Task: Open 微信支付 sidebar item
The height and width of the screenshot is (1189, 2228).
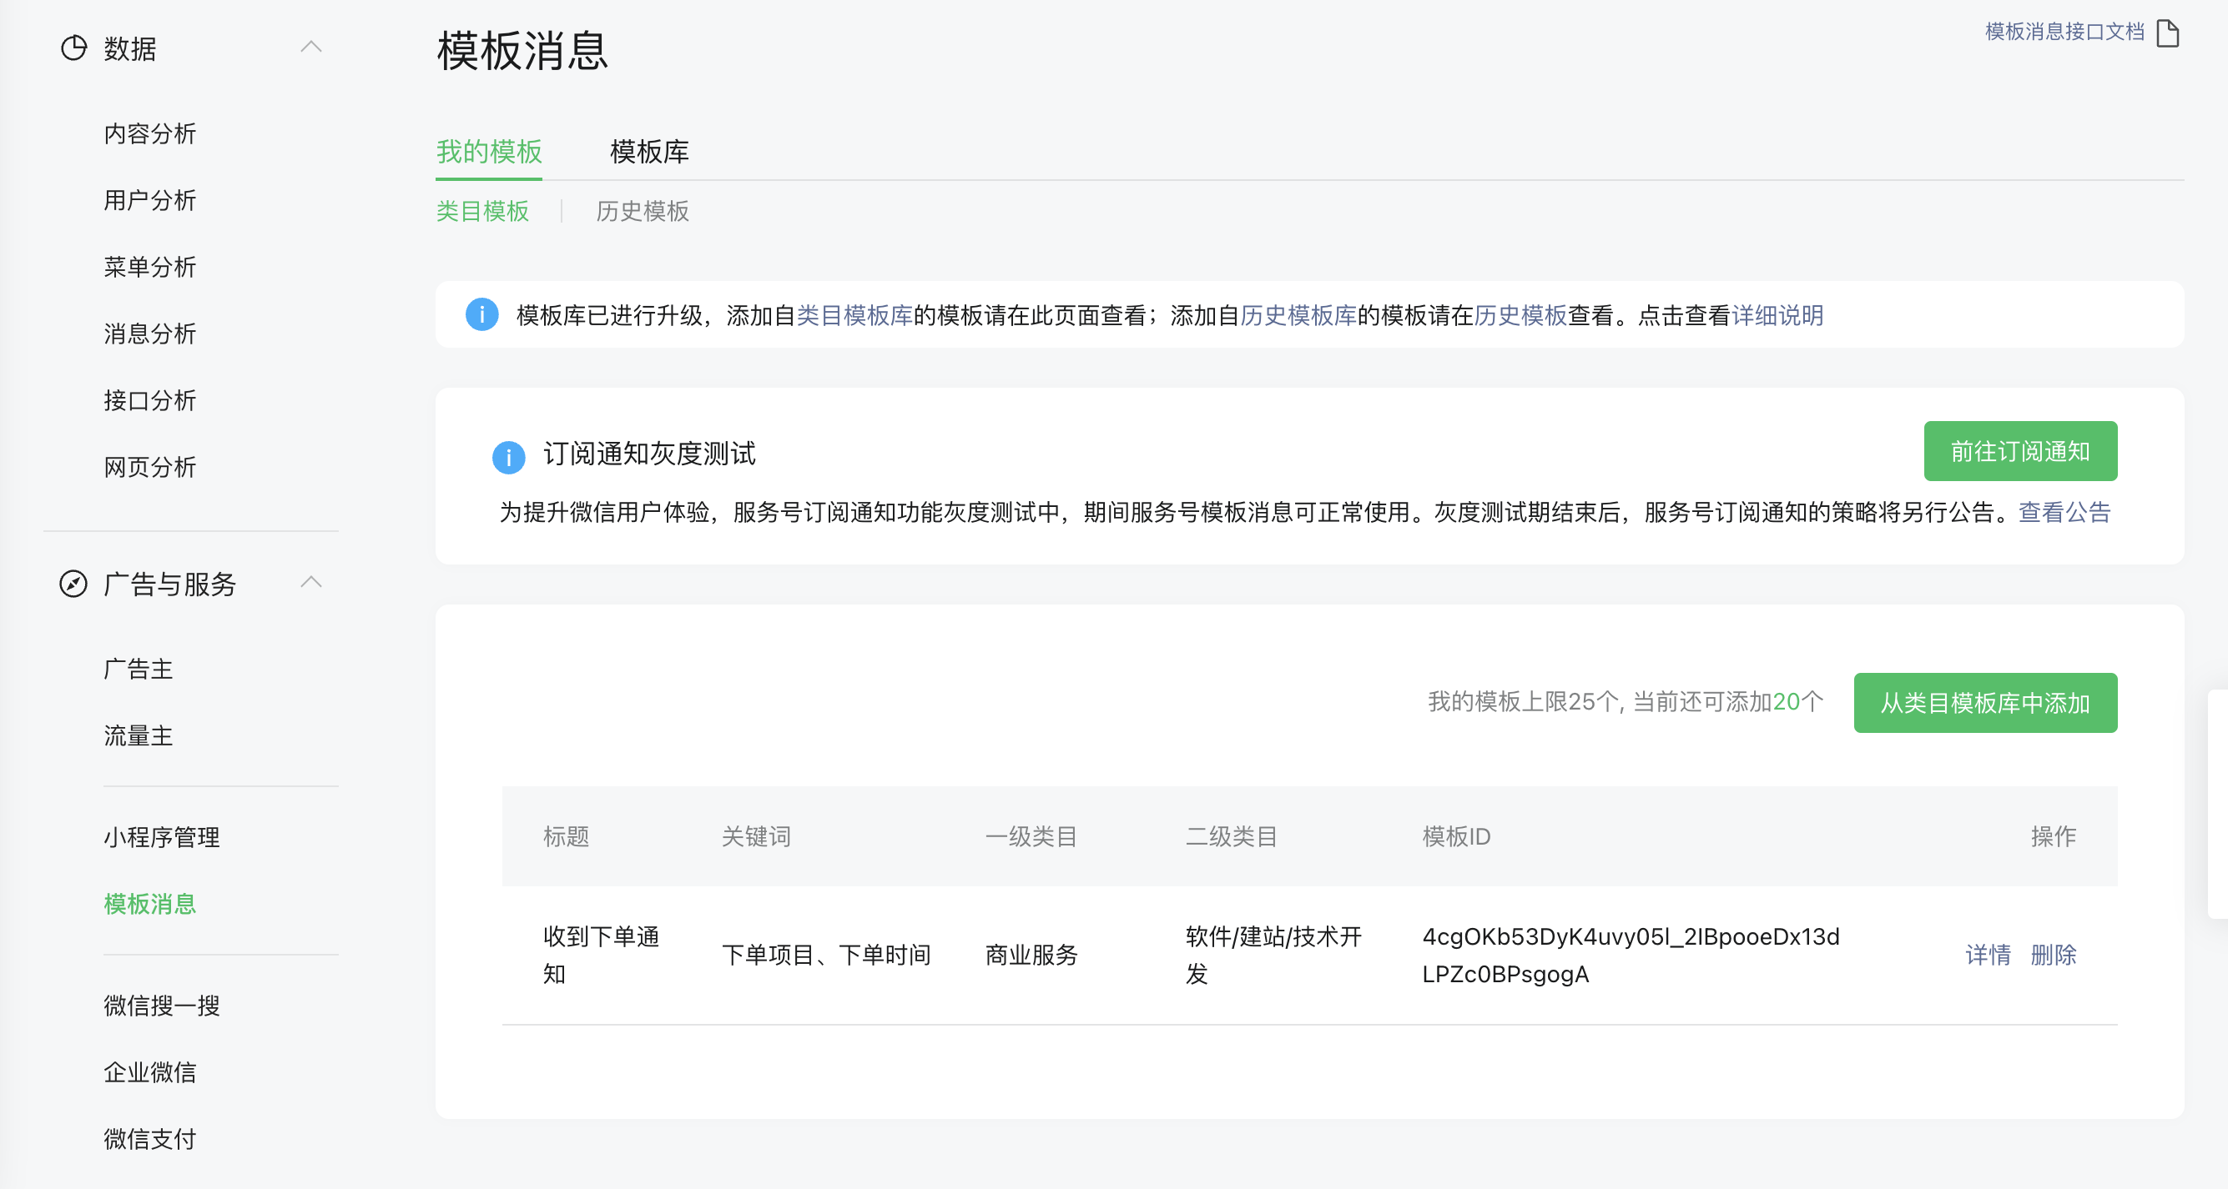Action: [x=149, y=1138]
